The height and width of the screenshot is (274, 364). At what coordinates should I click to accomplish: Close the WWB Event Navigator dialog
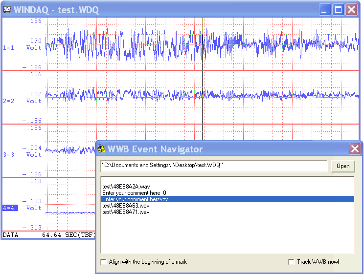[355, 148]
